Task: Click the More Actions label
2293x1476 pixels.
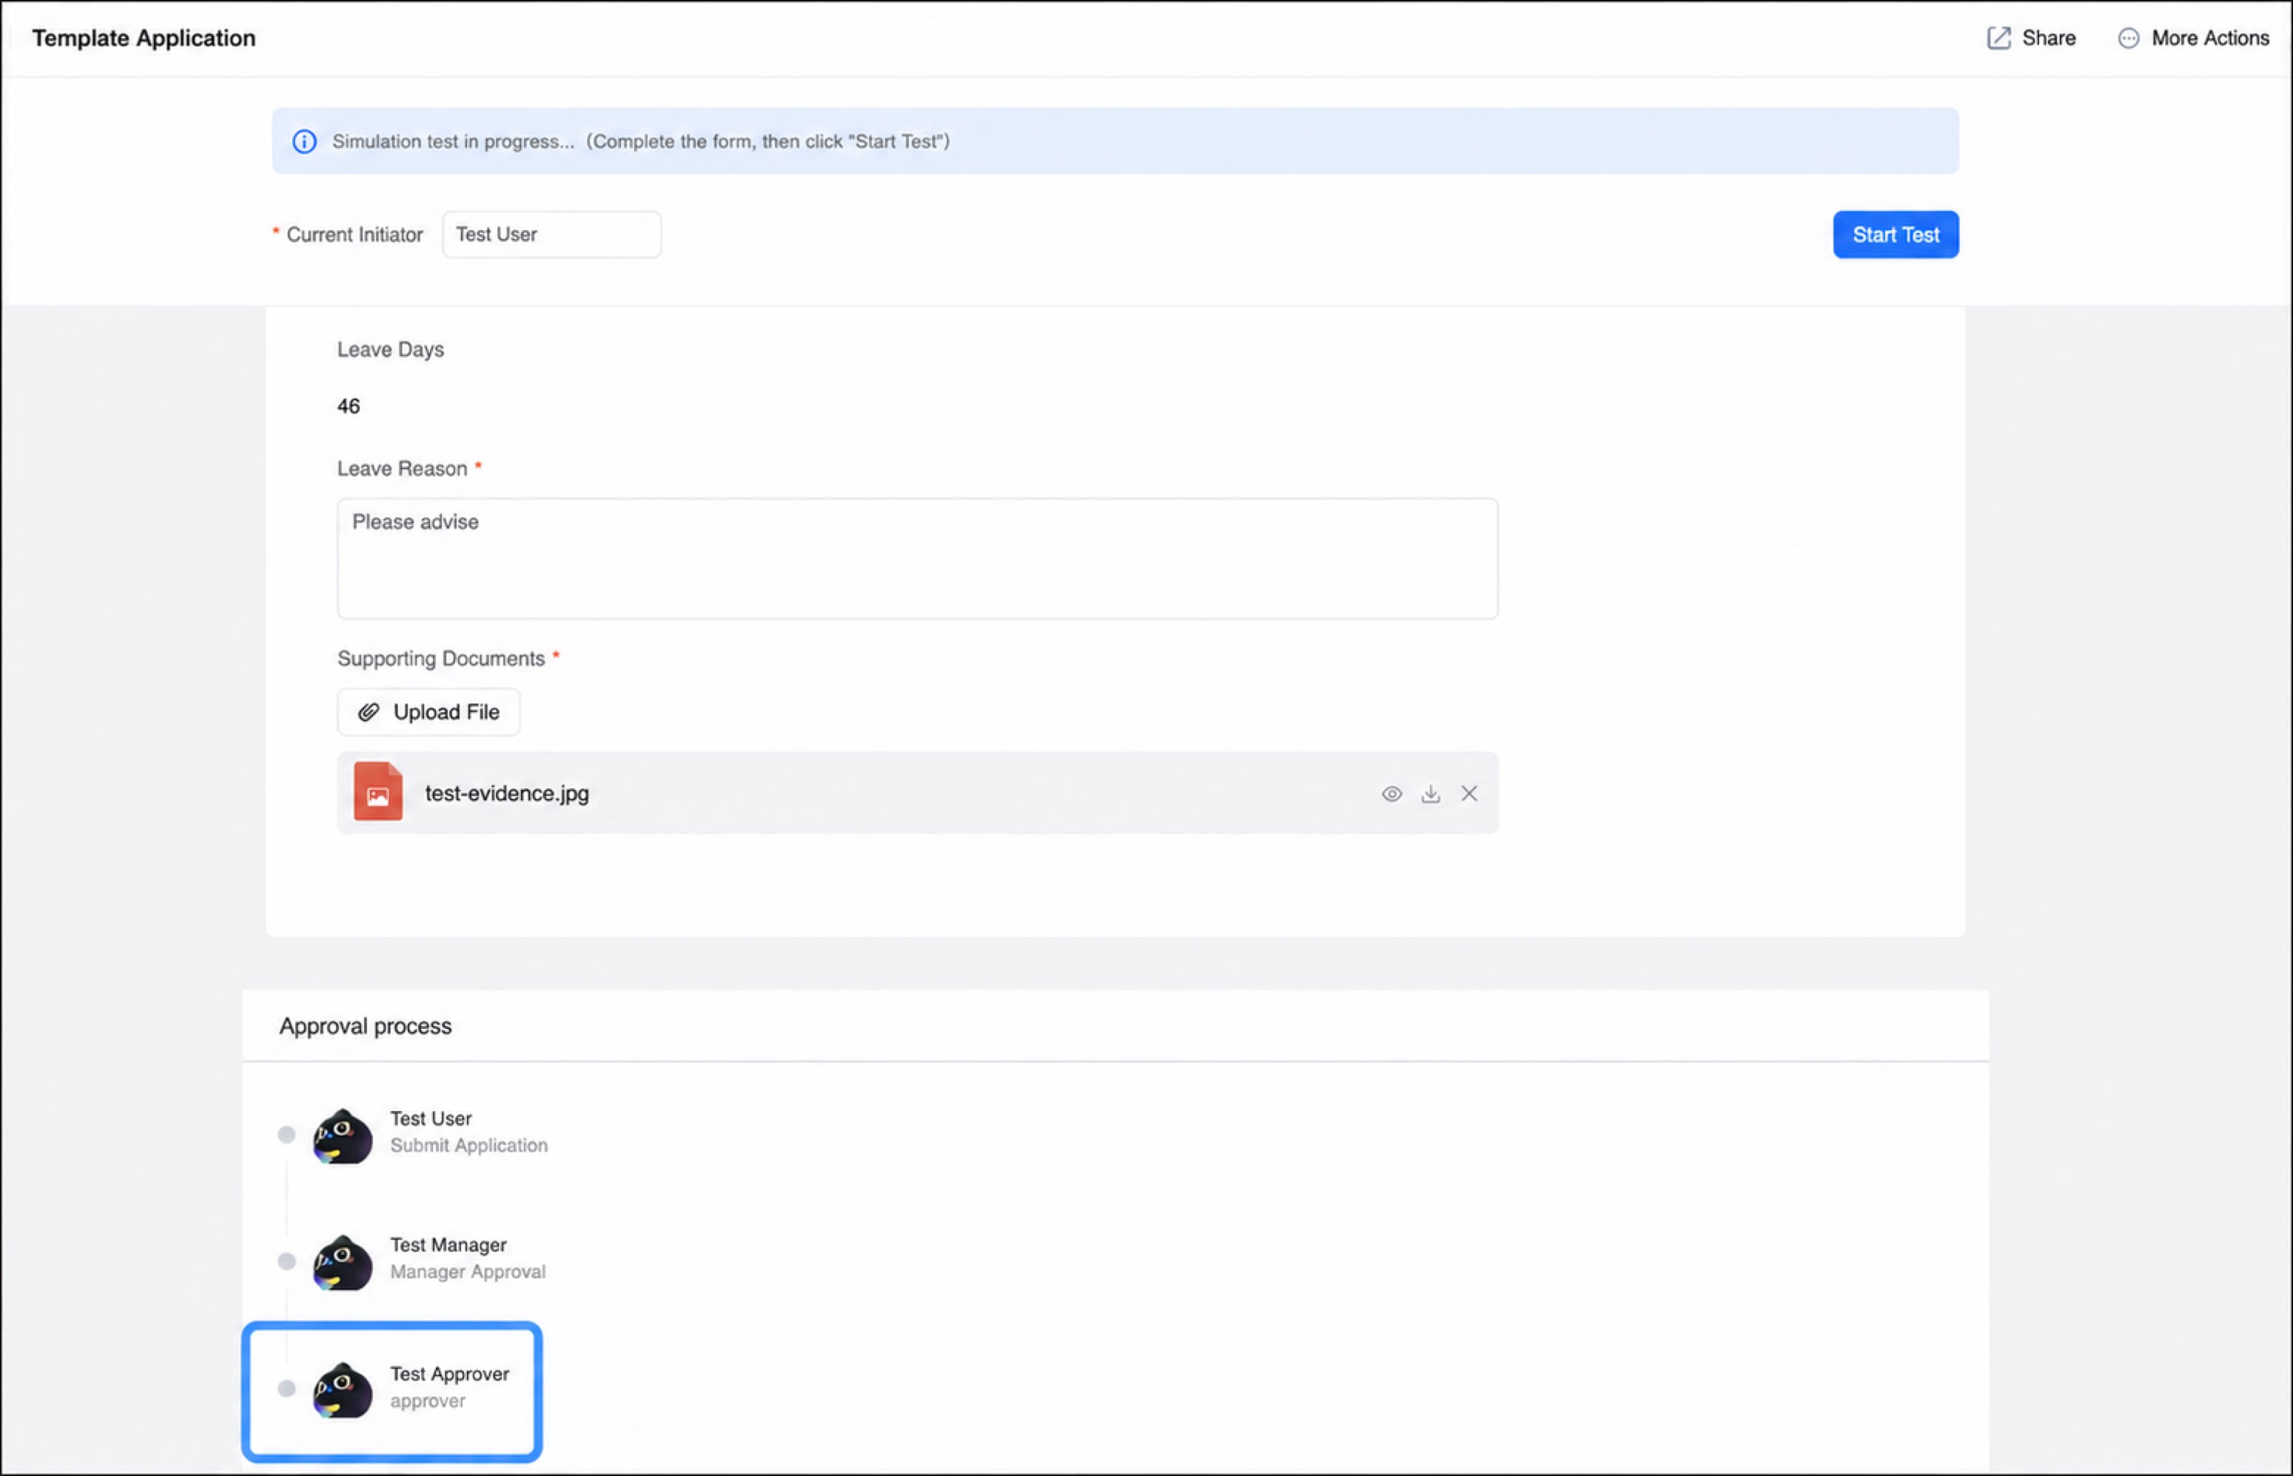Action: pos(2211,38)
